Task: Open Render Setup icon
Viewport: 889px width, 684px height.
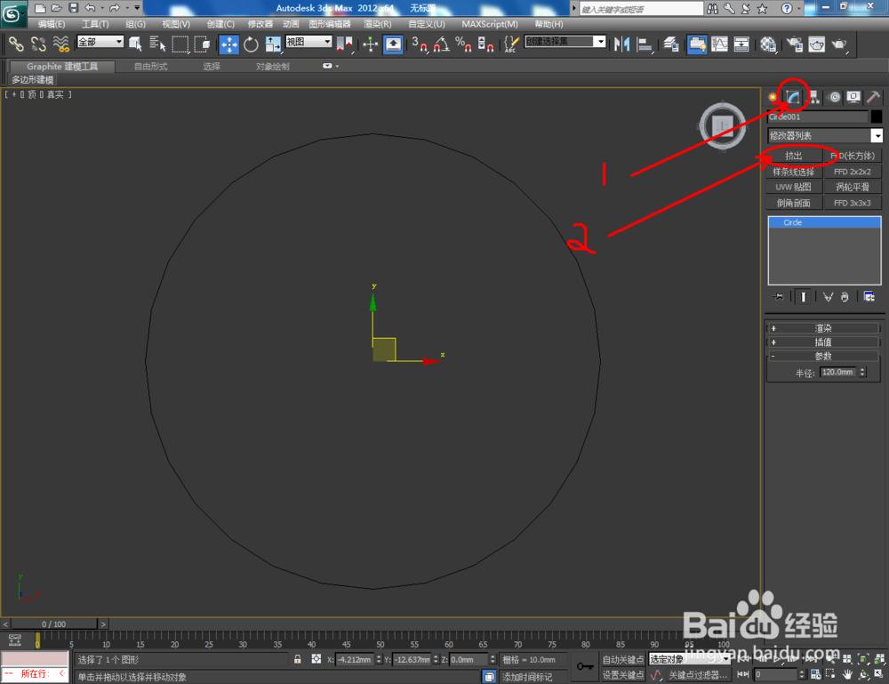Action: [794, 44]
